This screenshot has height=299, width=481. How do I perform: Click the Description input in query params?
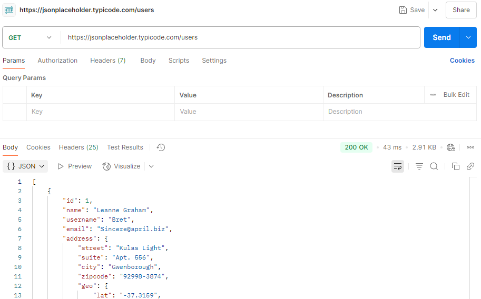(x=400, y=112)
